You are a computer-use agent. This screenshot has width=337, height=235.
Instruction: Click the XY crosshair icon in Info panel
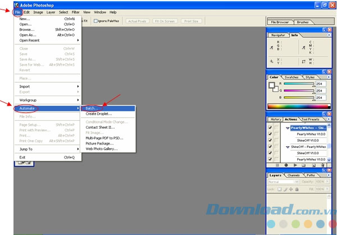pos(271,61)
